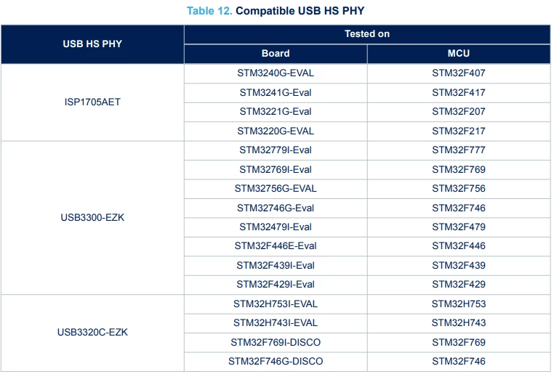Pick MCU cell "STM32F429"

tap(459, 285)
